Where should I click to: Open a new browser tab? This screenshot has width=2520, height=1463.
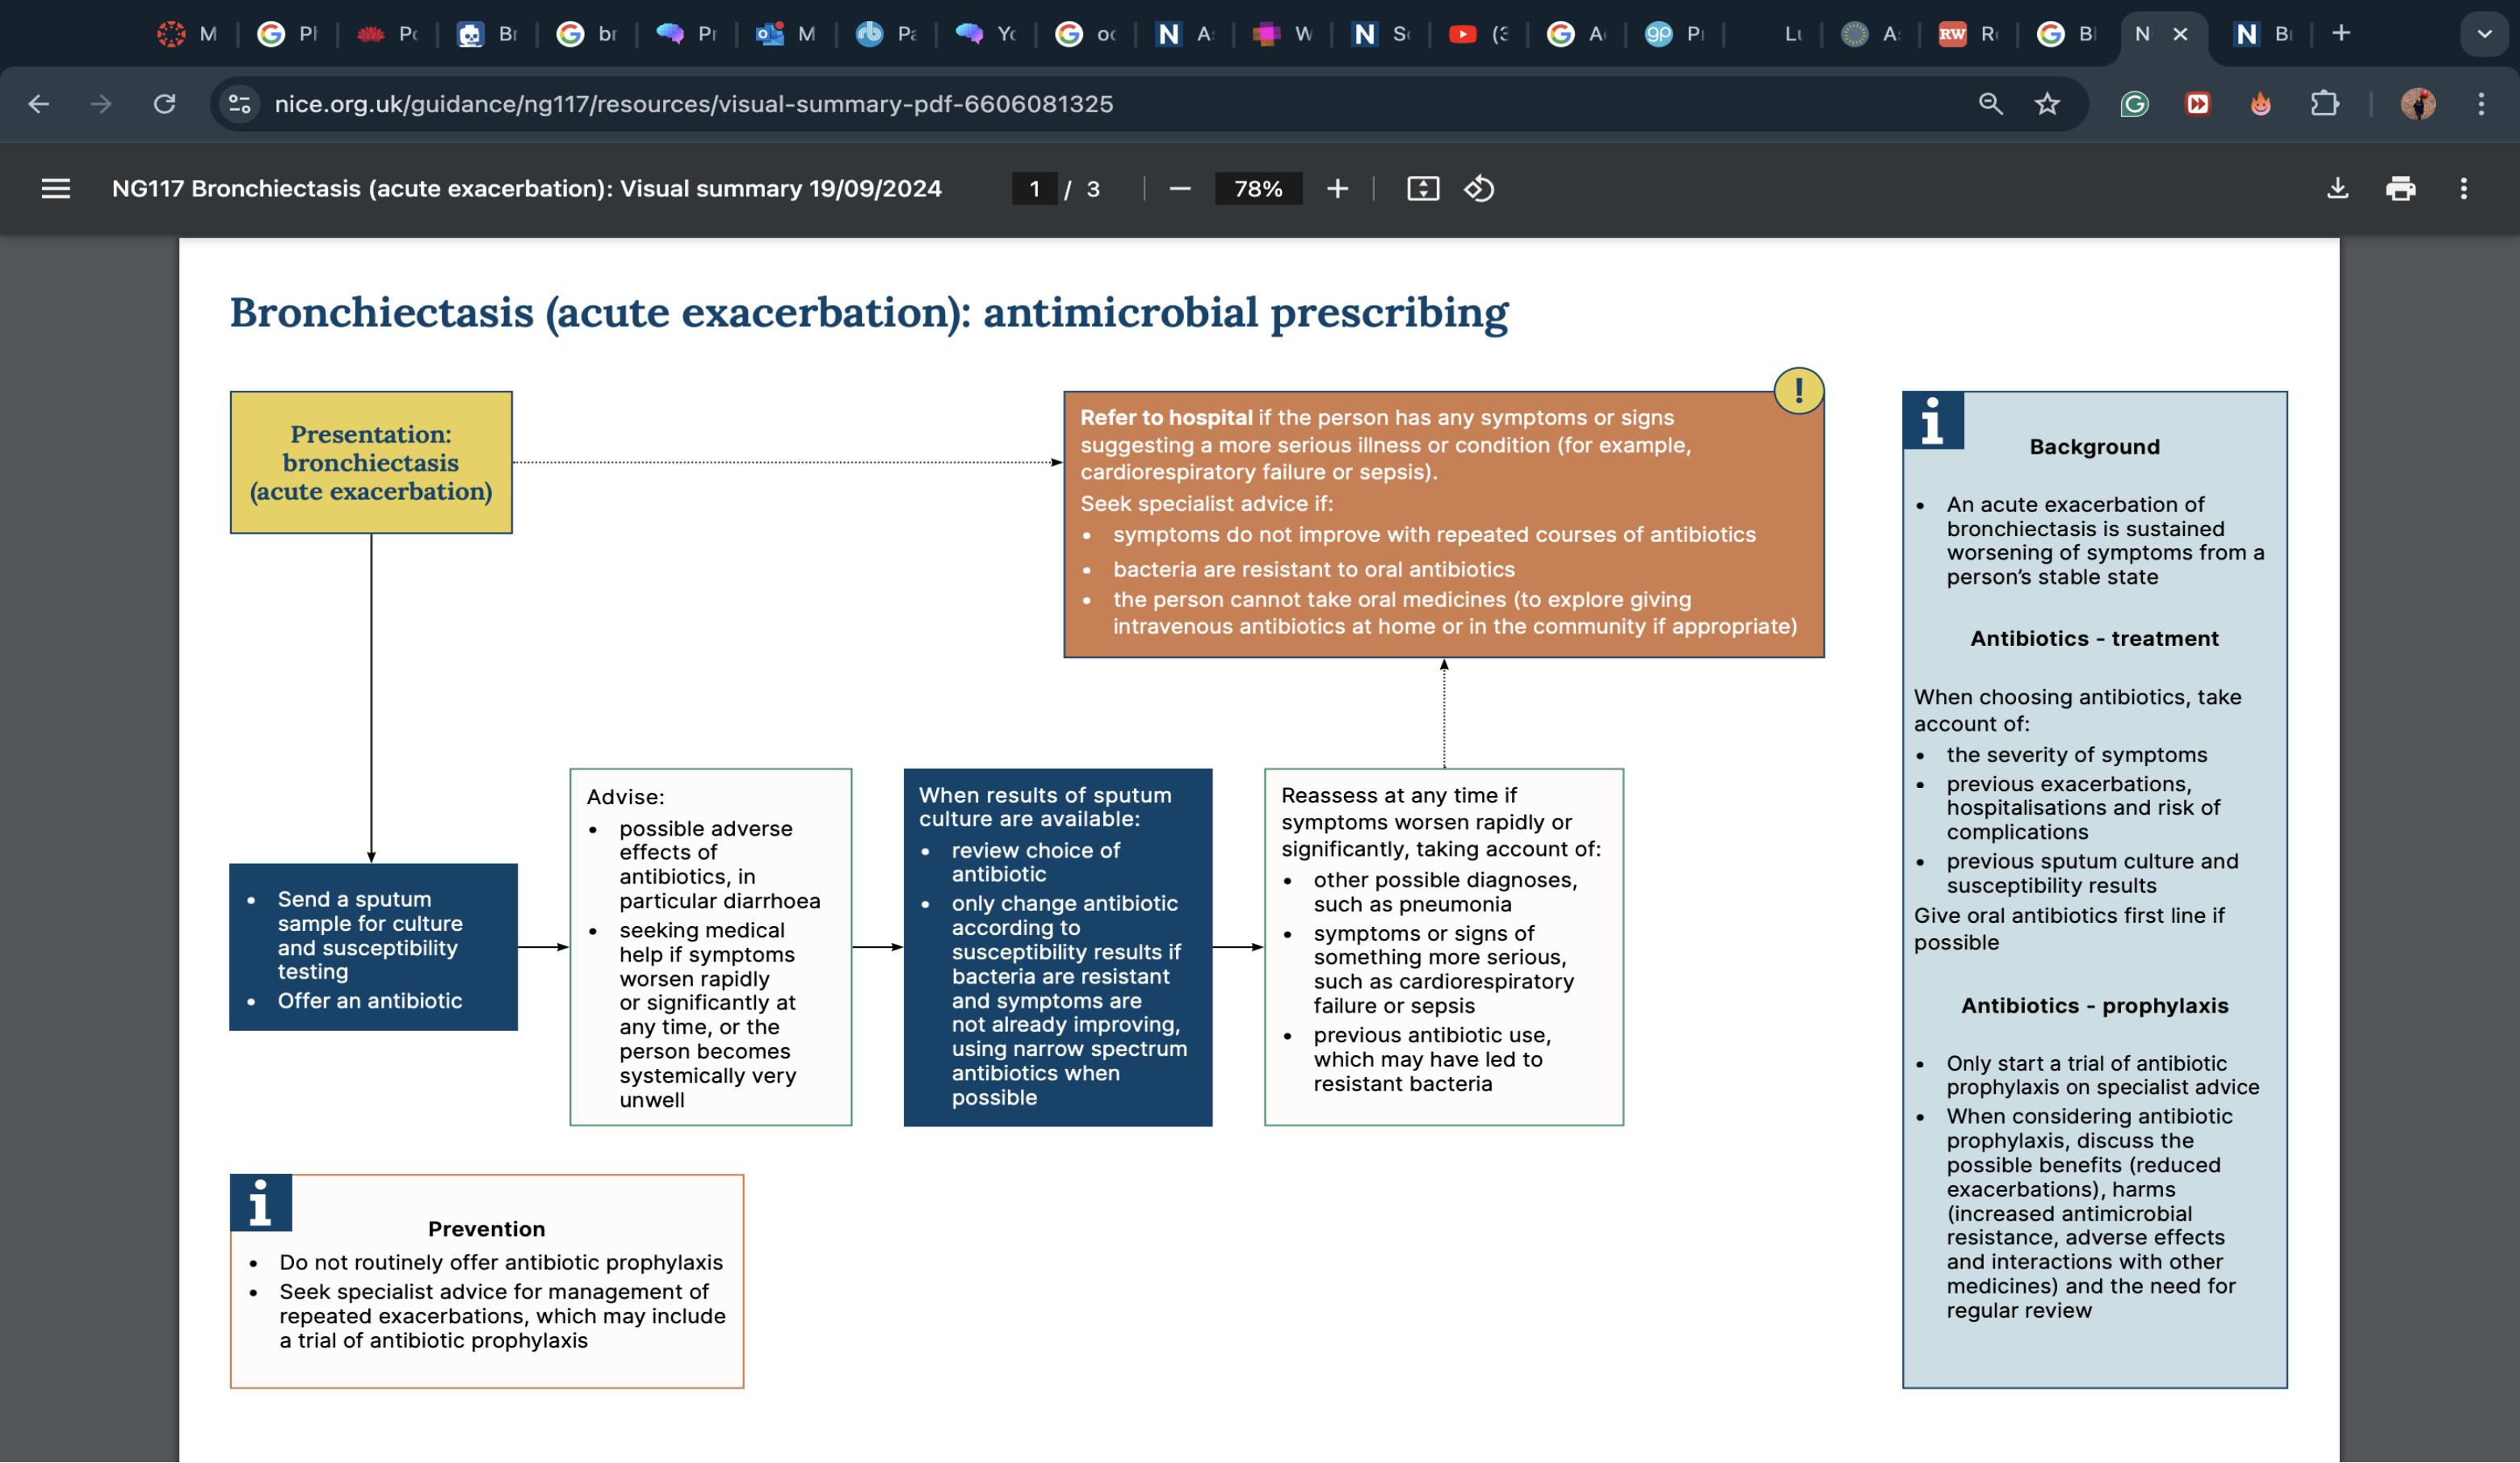click(2341, 33)
